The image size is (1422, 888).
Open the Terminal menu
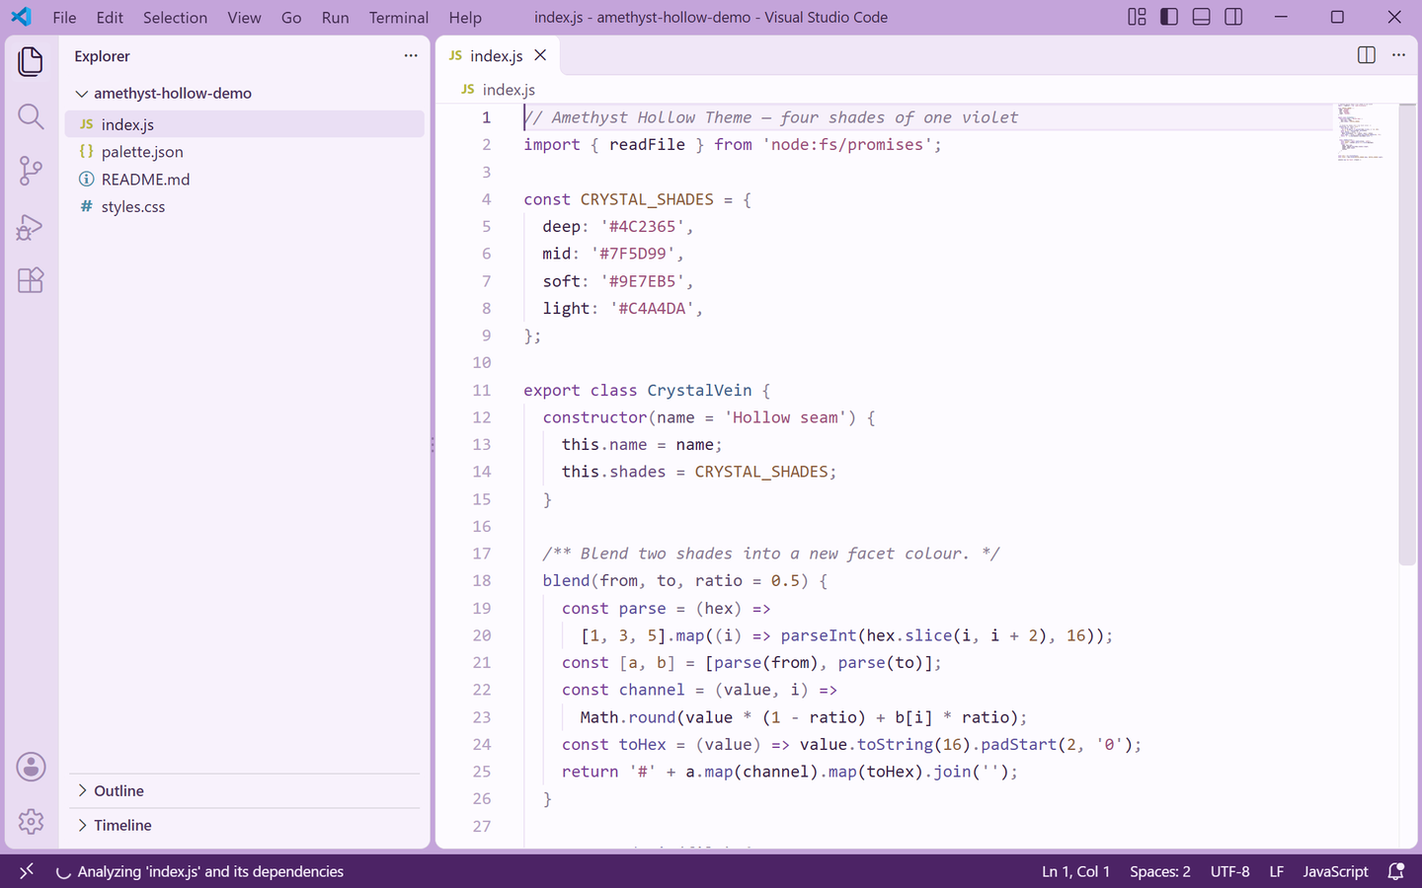(398, 18)
